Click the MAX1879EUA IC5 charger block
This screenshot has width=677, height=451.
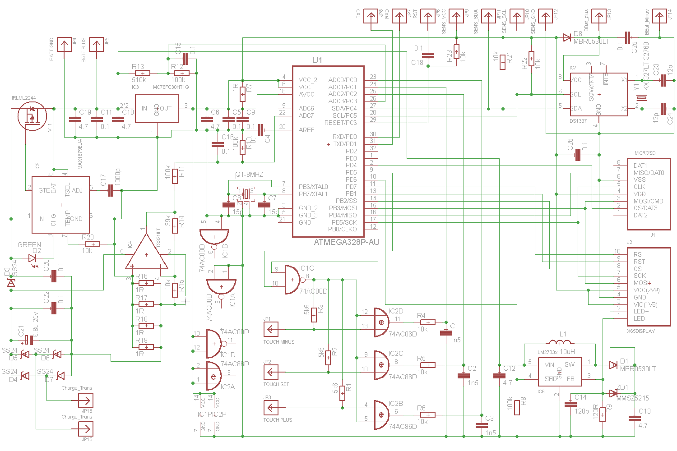60,205
